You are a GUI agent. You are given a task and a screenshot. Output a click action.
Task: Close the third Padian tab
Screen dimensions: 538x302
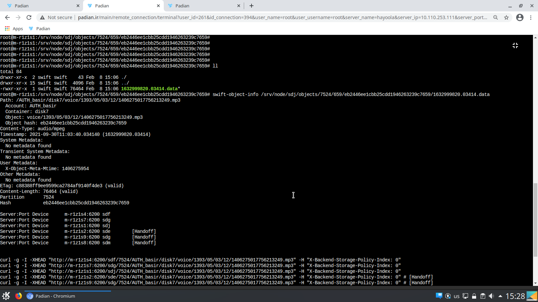point(239,6)
